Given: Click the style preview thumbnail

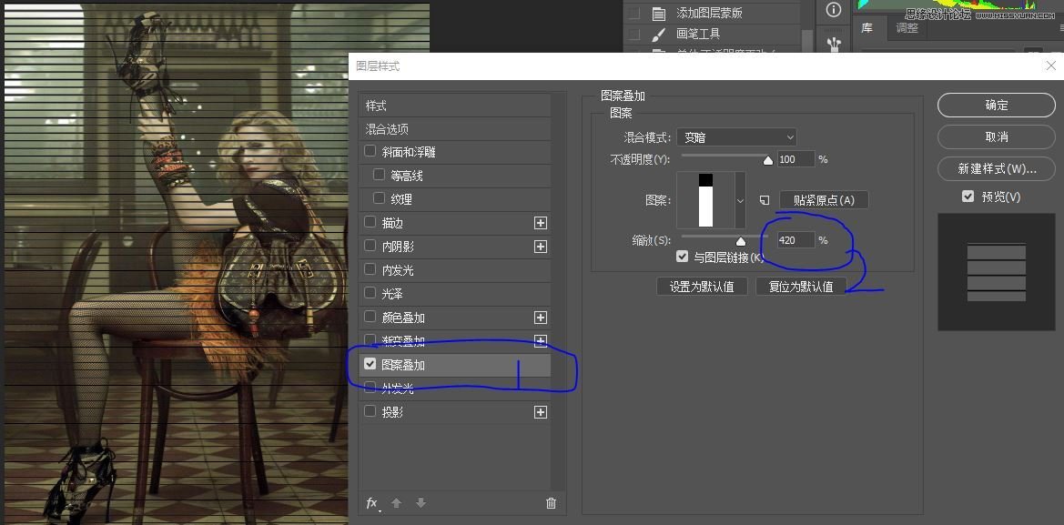Looking at the screenshot, I should (996, 272).
